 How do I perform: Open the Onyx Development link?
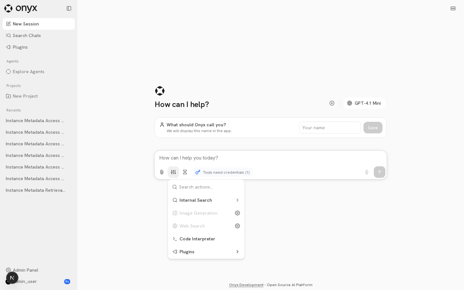coord(246,285)
